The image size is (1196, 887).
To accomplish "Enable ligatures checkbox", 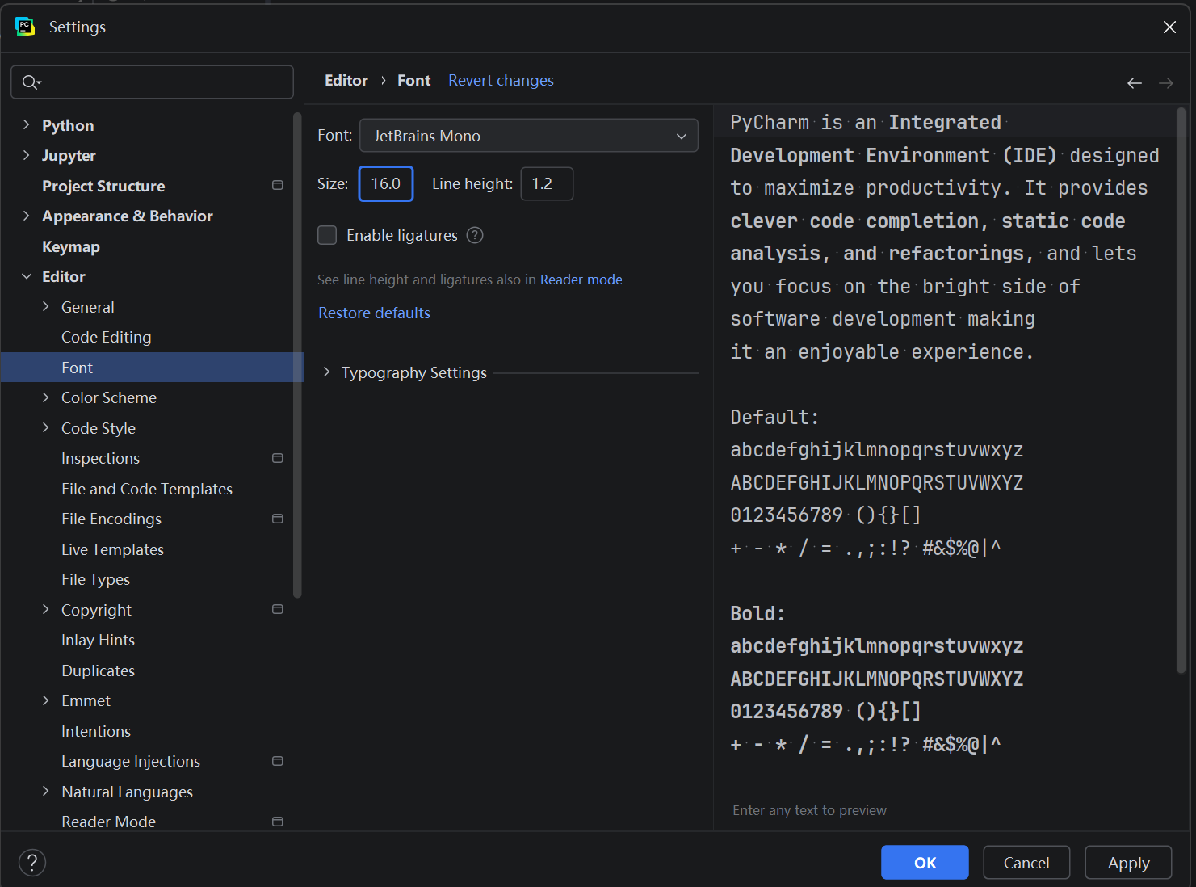I will 327,235.
